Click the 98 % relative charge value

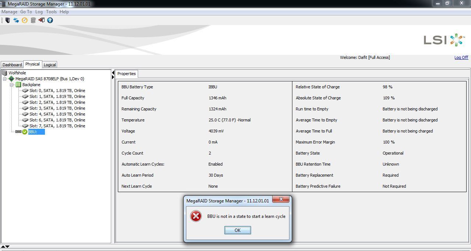pos(387,87)
